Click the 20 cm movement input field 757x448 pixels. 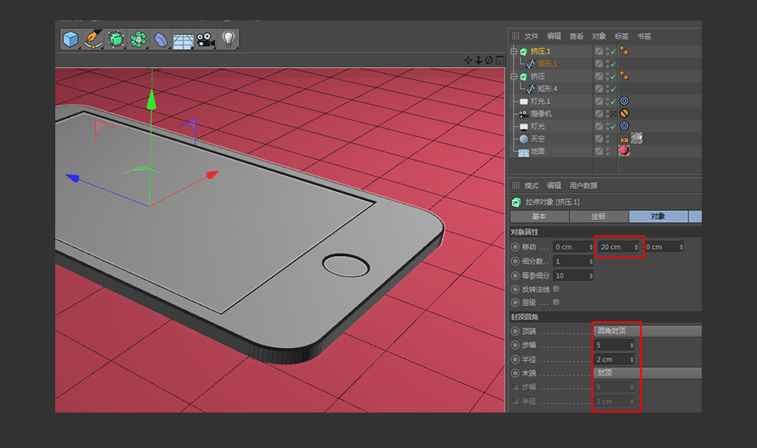pyautogui.click(x=615, y=247)
